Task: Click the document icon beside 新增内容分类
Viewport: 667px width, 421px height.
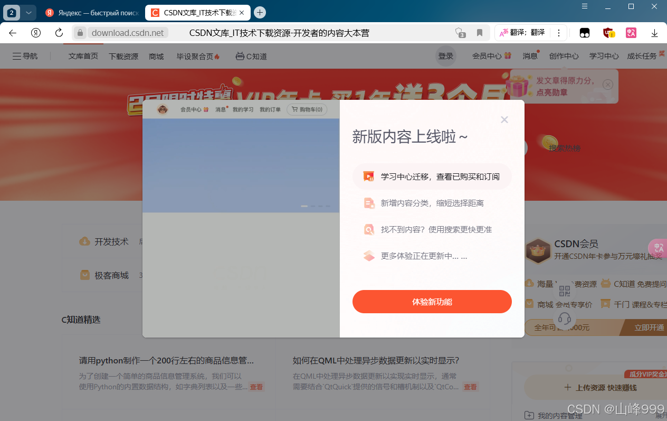Action: click(x=369, y=203)
